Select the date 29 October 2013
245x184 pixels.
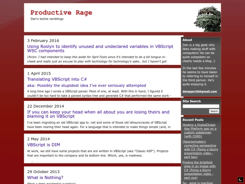[43, 172]
